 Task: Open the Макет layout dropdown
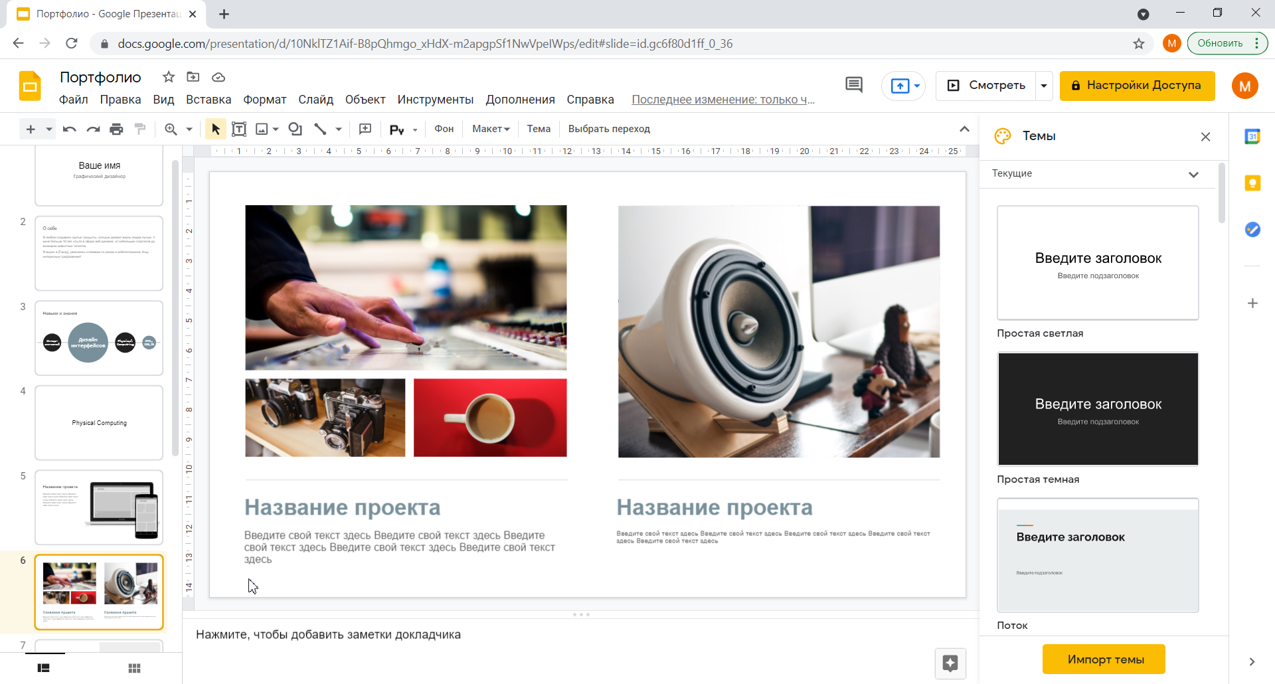click(x=491, y=129)
